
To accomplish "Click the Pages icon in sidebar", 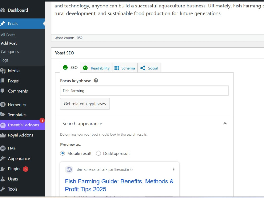I will [3, 81].
